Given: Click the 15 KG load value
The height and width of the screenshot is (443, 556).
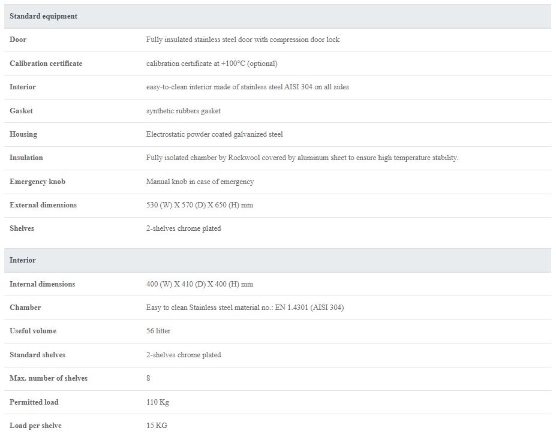Looking at the screenshot, I should tap(157, 426).
